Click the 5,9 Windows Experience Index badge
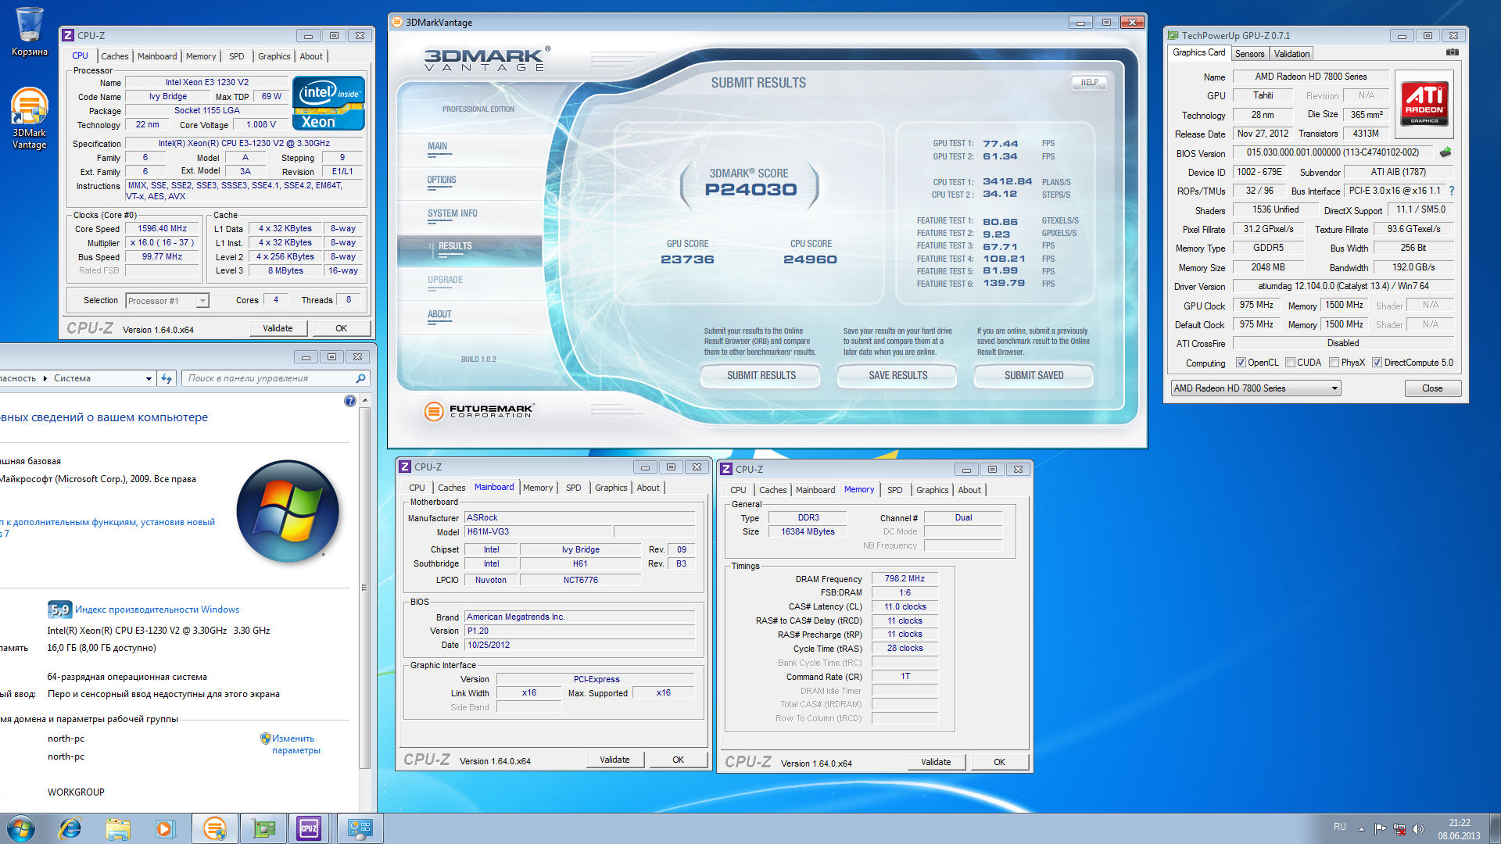This screenshot has height=844, width=1501. point(59,610)
